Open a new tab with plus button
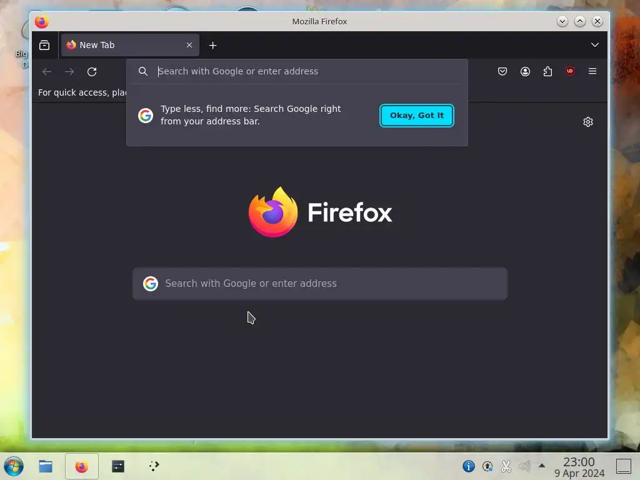 click(x=212, y=45)
